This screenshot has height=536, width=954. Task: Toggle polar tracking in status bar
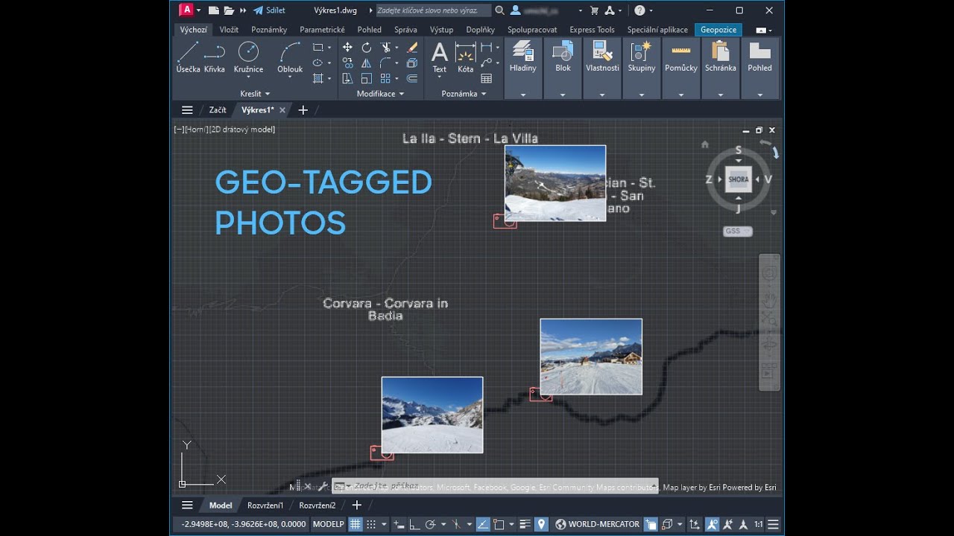tap(430, 524)
